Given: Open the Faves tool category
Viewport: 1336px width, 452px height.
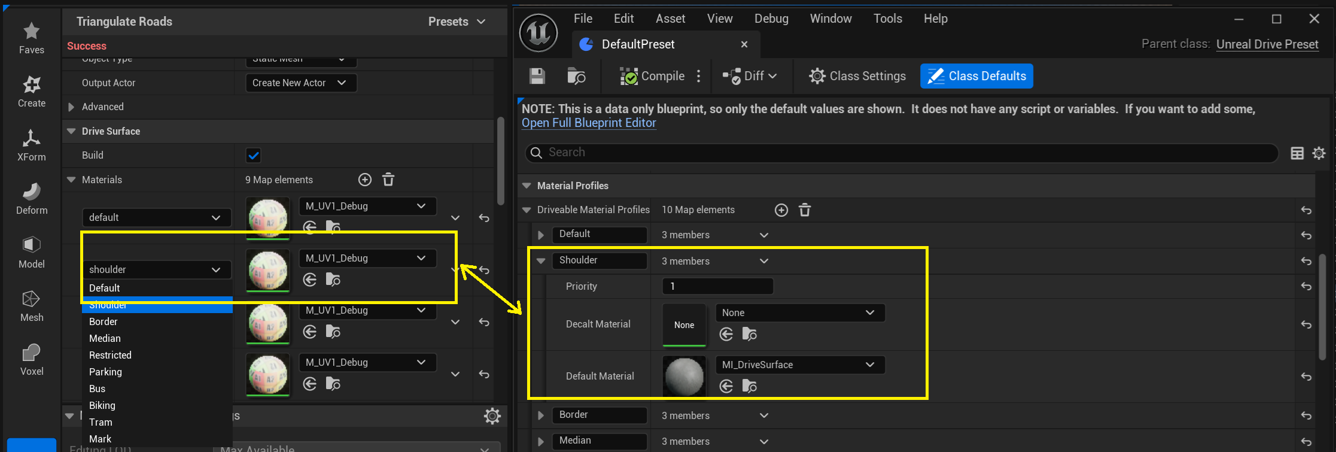Looking at the screenshot, I should pos(31,38).
